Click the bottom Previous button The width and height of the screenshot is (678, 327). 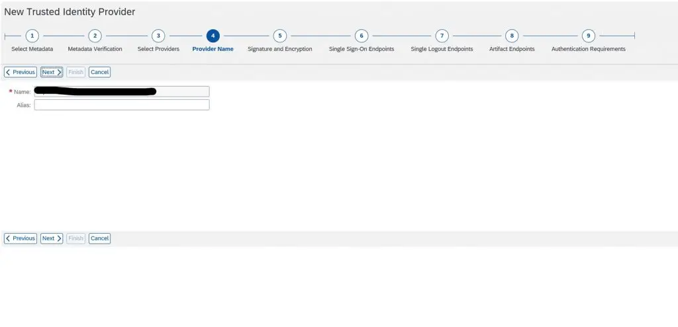pos(21,238)
